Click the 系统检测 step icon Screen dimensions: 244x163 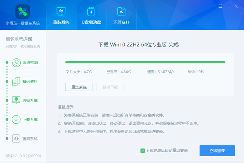coord(16,63)
